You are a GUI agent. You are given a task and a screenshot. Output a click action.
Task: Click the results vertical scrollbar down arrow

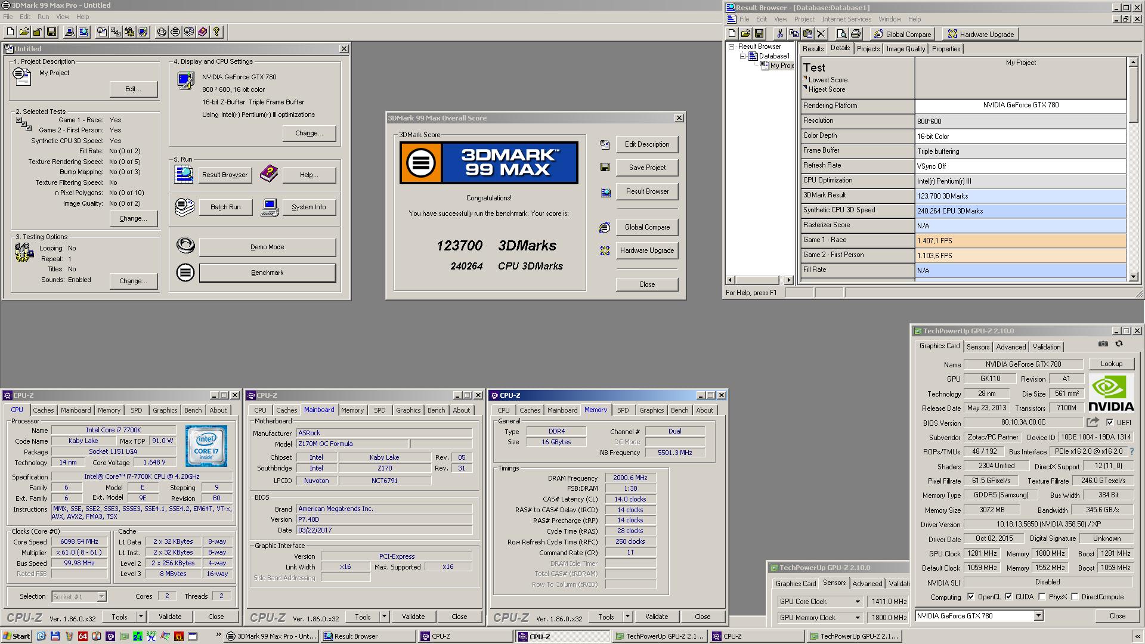coord(1133,276)
